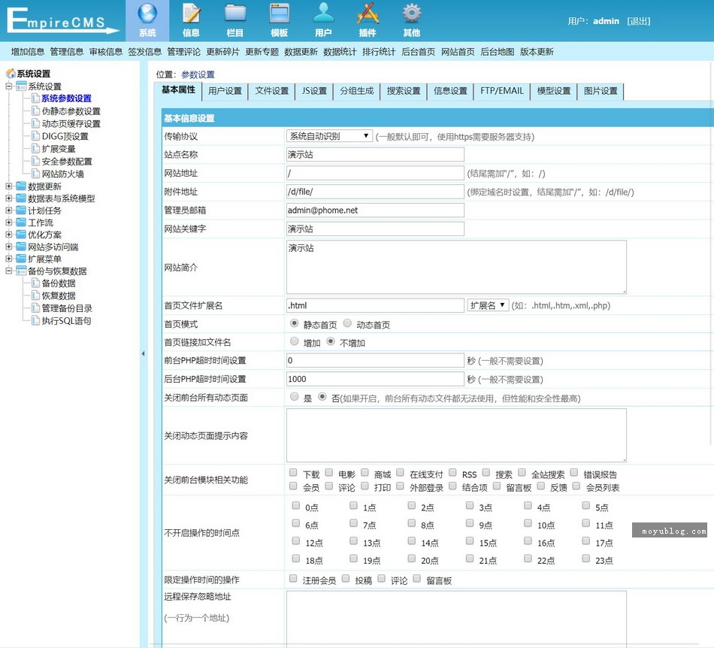This screenshot has height=648, width=714.
Task: Switch to the JS设置 tab
Action: [314, 91]
